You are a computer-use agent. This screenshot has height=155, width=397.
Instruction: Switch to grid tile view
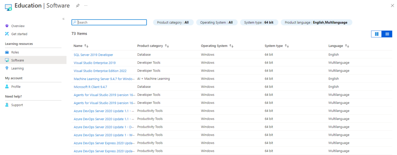377,34
